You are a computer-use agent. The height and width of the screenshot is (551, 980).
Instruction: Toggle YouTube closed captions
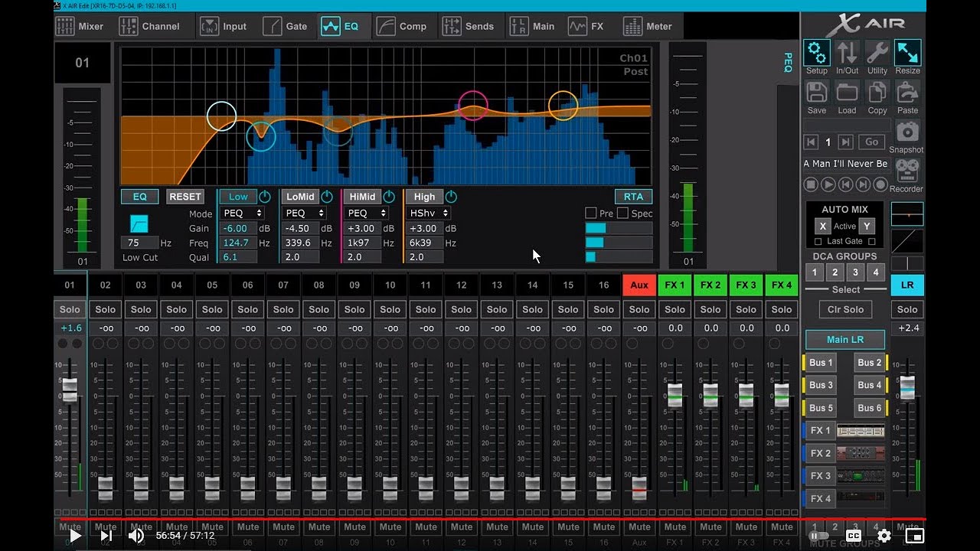click(x=854, y=536)
